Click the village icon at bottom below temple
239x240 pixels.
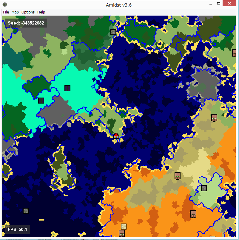pos(122,233)
